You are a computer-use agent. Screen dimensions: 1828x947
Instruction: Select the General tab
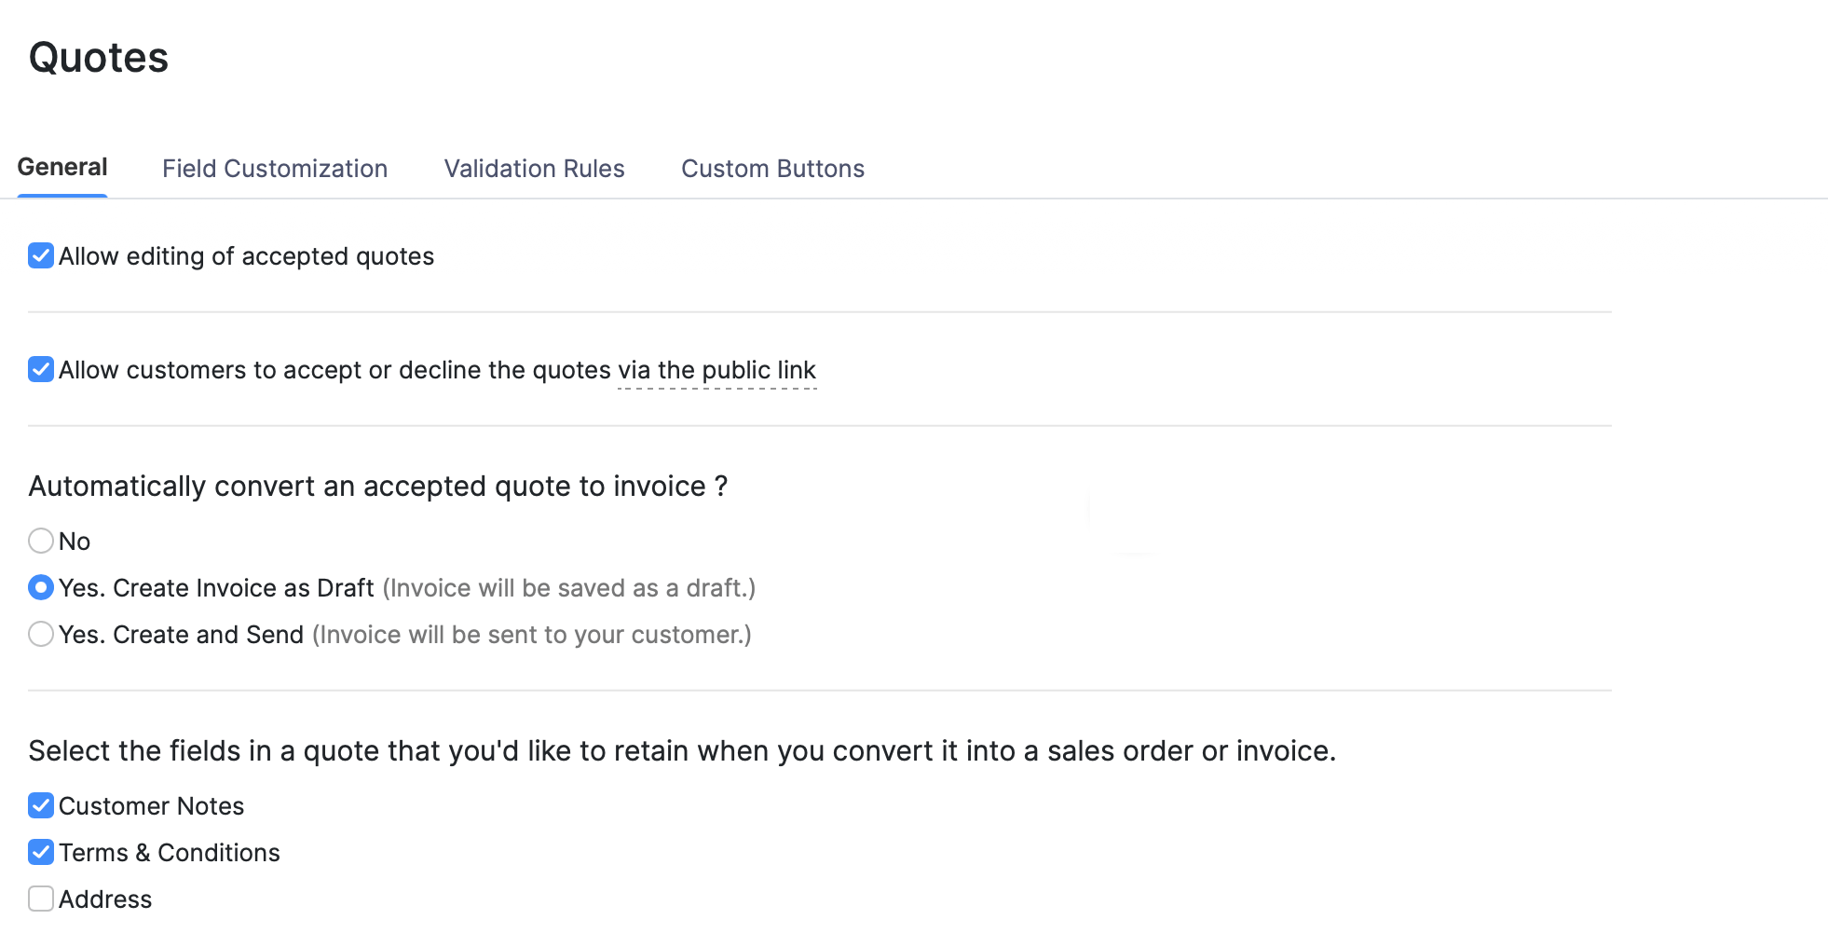point(62,168)
